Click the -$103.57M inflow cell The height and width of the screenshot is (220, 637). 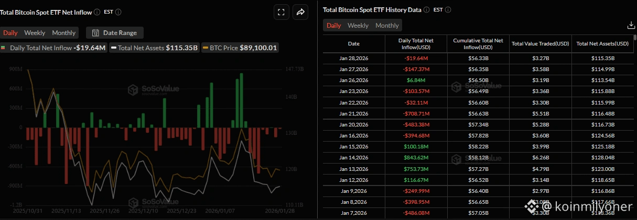coord(416,91)
